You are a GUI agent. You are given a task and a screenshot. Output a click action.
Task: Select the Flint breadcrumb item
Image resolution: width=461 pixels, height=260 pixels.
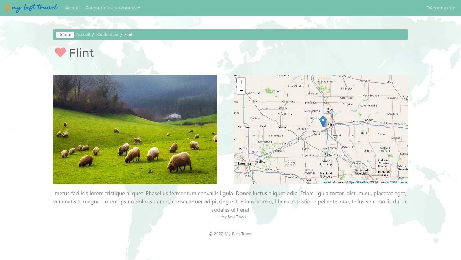[x=128, y=35]
